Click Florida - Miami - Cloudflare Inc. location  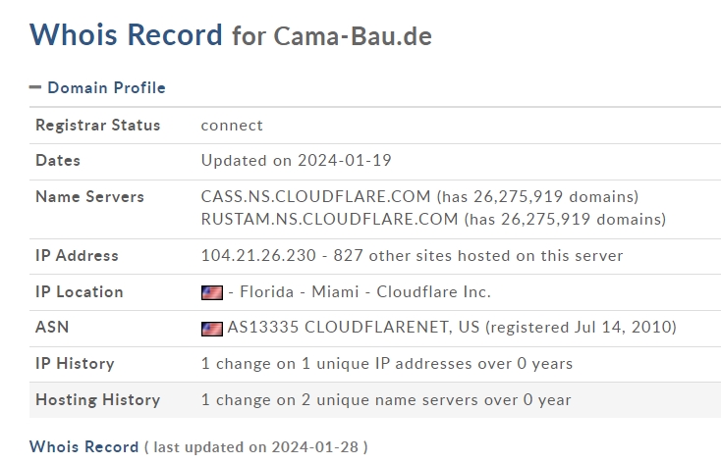pos(360,291)
